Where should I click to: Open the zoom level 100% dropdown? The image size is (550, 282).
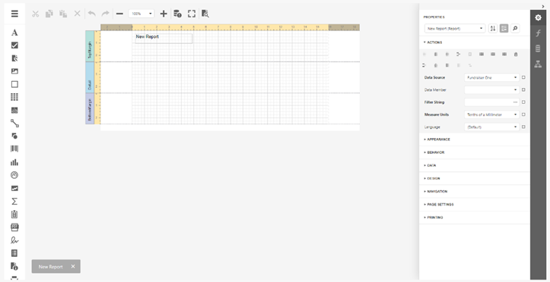[x=141, y=14]
